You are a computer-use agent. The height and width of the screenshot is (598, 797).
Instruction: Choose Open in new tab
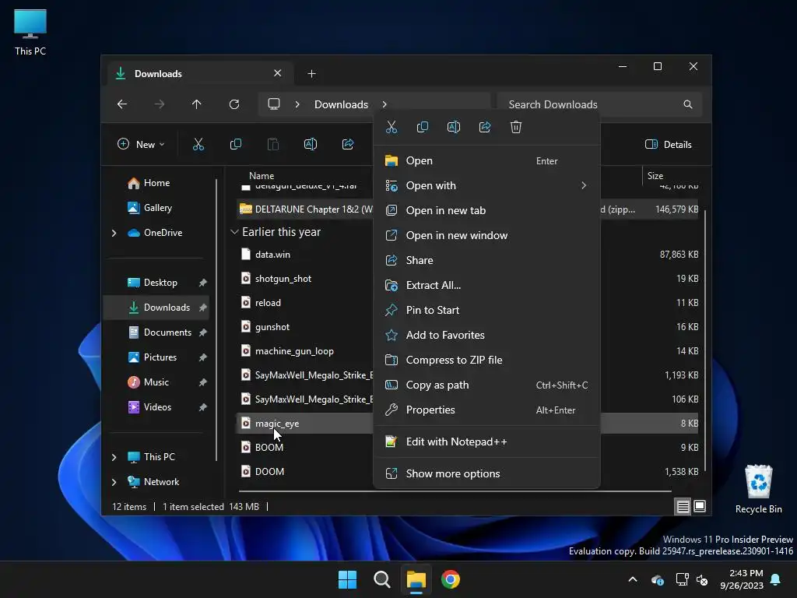[486, 210]
